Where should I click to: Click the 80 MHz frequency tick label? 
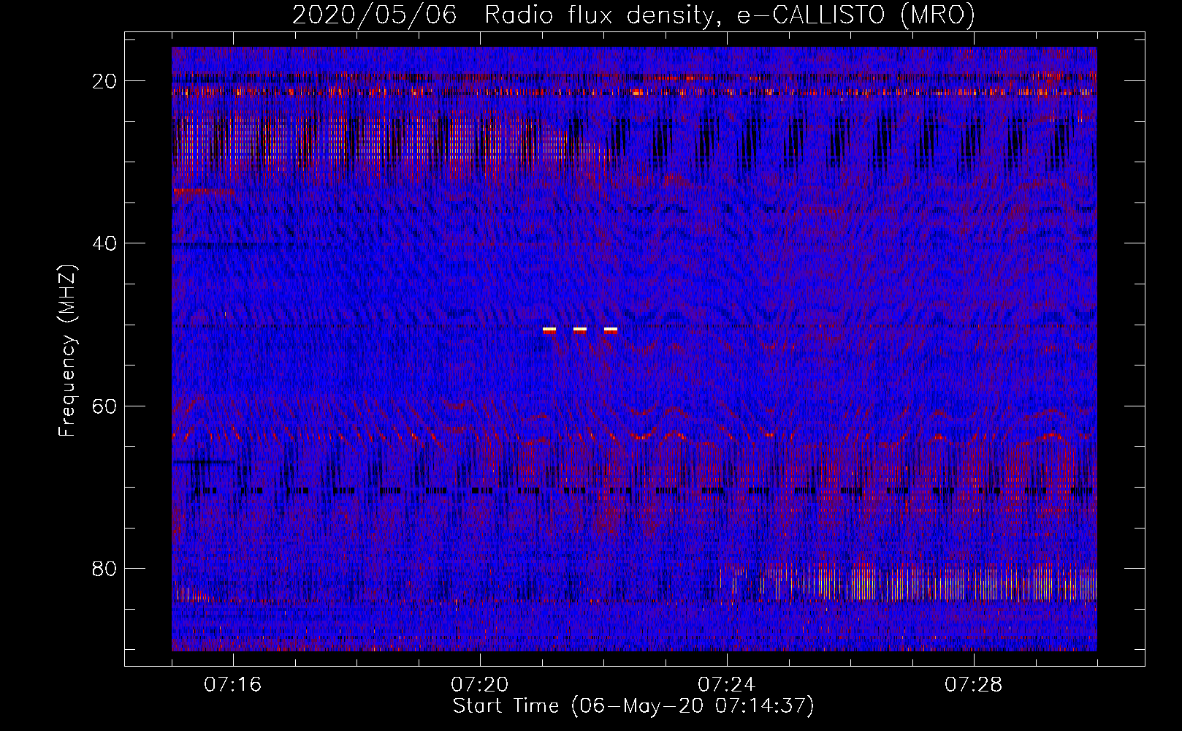[x=104, y=568]
